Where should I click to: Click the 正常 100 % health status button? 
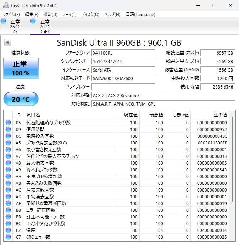click(21, 68)
